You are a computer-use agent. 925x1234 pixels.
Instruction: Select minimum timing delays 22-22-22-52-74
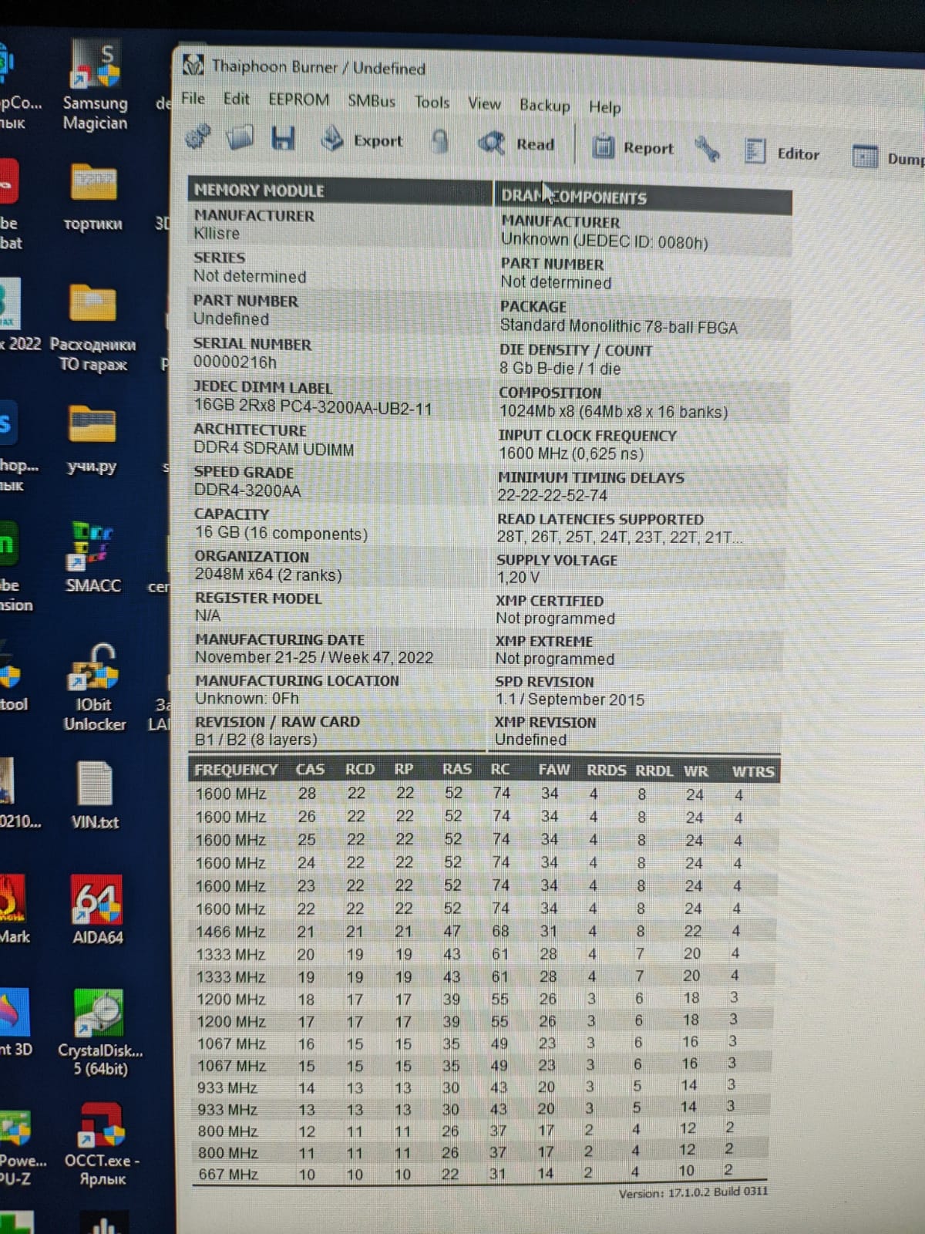[552, 495]
